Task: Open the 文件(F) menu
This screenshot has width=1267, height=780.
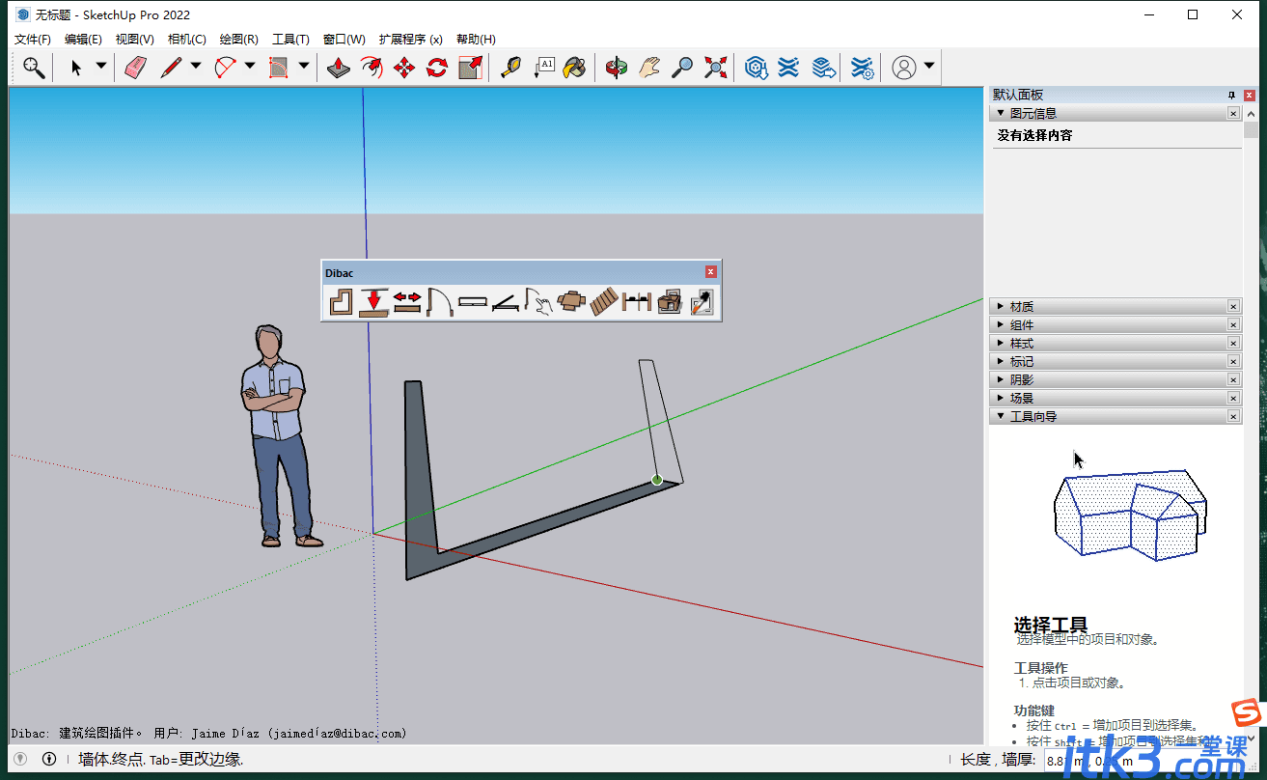Action: click(33, 40)
